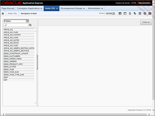
Task: Select the APEX$_WS_NOTES table
Action: tap(18, 40)
